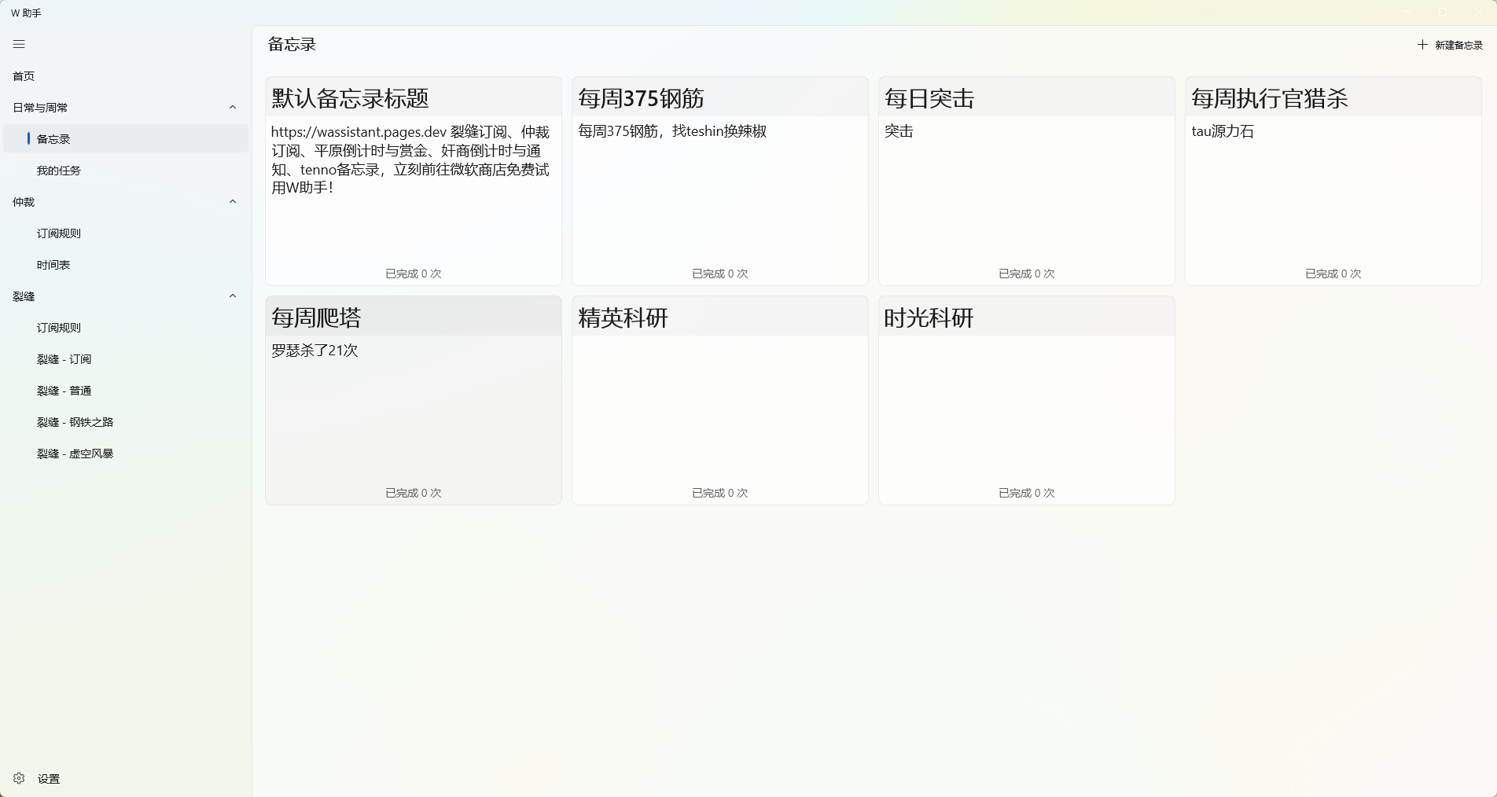Viewport: 1497px width, 797px height.
Task: Select 时间表 under 仲裁
Action: [x=53, y=265]
